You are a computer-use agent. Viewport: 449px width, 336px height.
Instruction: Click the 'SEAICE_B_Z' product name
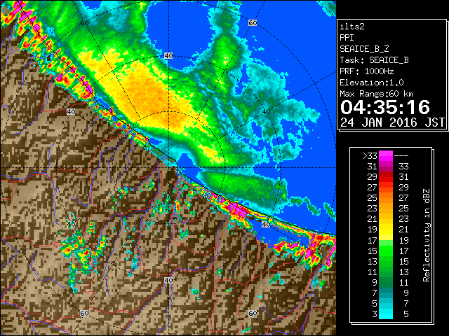pyautogui.click(x=364, y=49)
